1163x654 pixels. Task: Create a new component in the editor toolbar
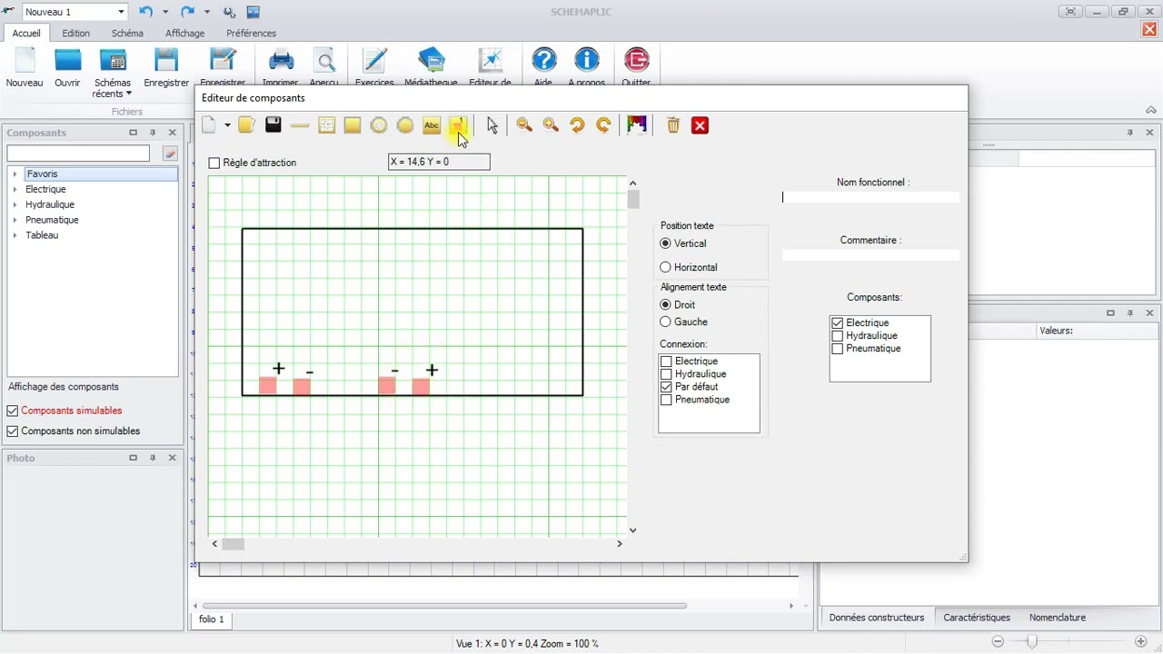(210, 125)
